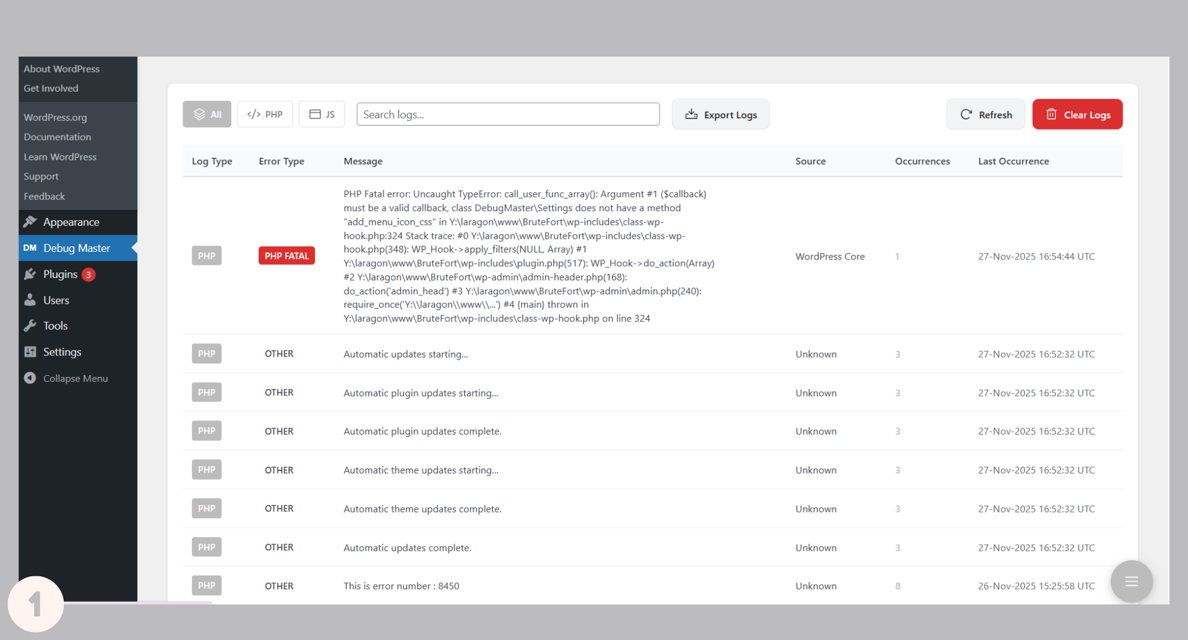Click the download icon in Export Logs
Image resolution: width=1188 pixels, height=640 pixels.
691,115
